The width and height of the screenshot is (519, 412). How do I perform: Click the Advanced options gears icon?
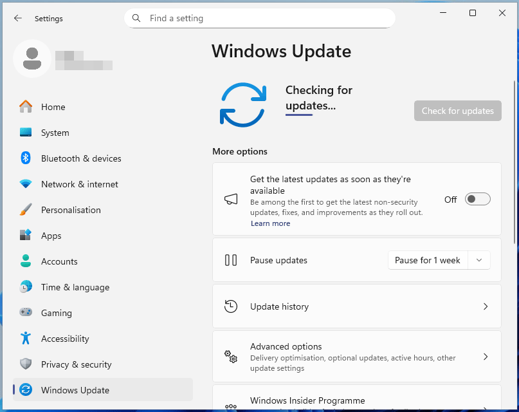click(x=231, y=357)
